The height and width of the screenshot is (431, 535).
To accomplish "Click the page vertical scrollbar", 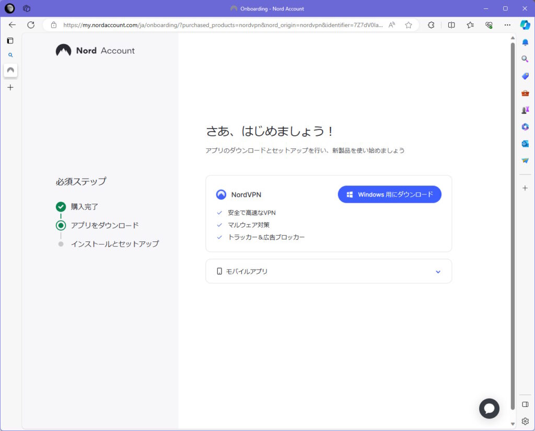I will click(x=513, y=225).
